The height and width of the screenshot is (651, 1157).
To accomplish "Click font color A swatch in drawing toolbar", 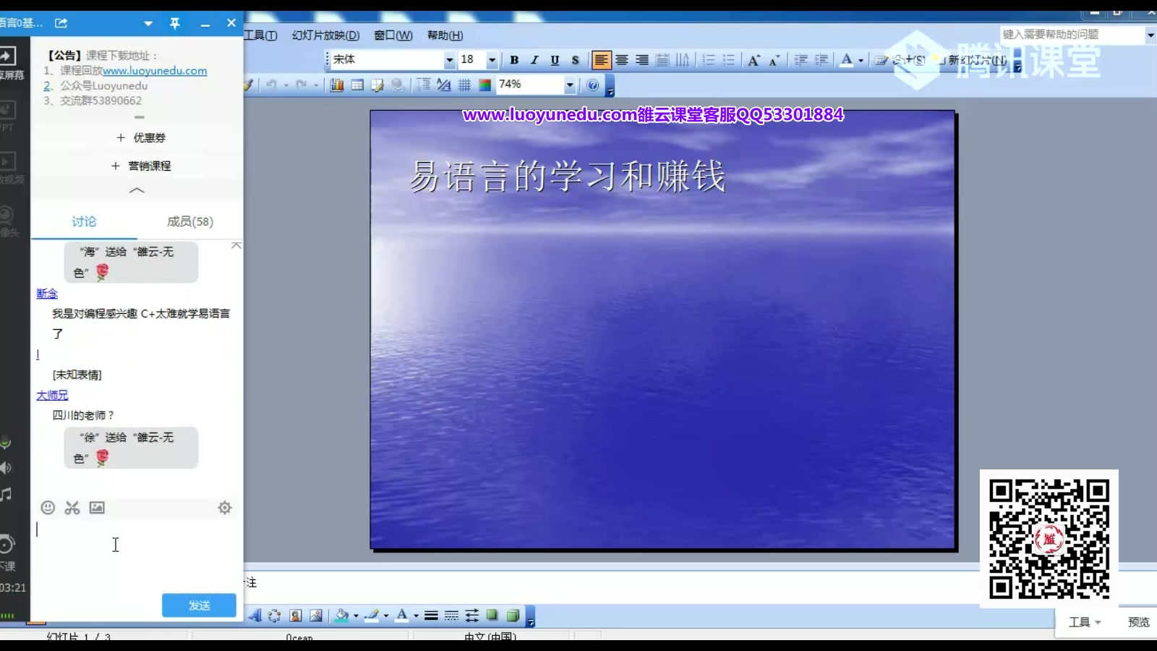I will (402, 616).
